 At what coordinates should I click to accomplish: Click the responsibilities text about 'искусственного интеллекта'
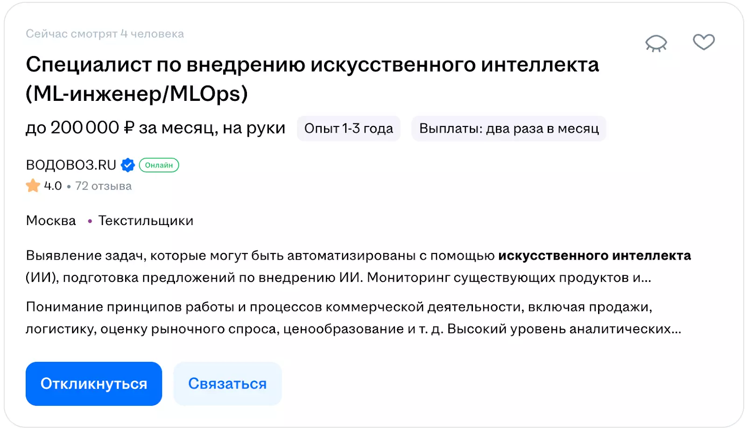358,266
